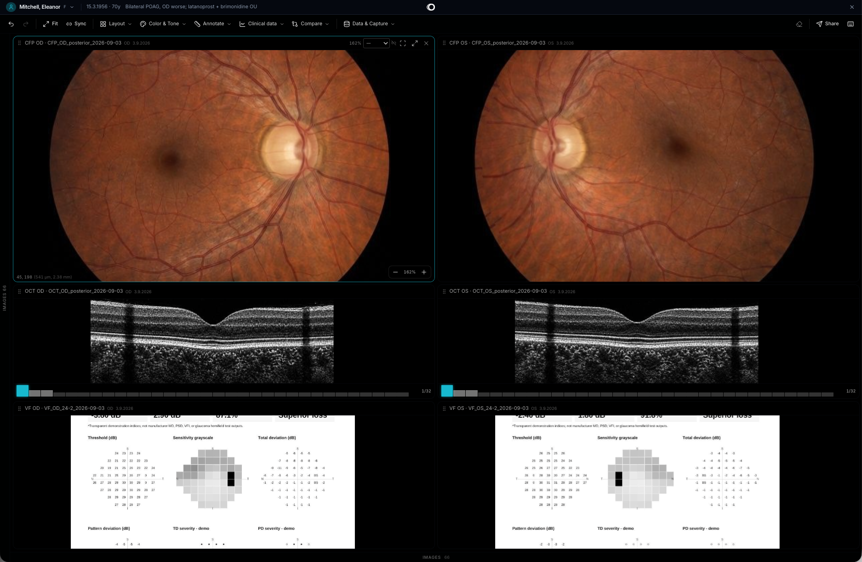This screenshot has height=562, width=862.
Task: Click the eraser icon in the toolbar
Action: (x=799, y=24)
